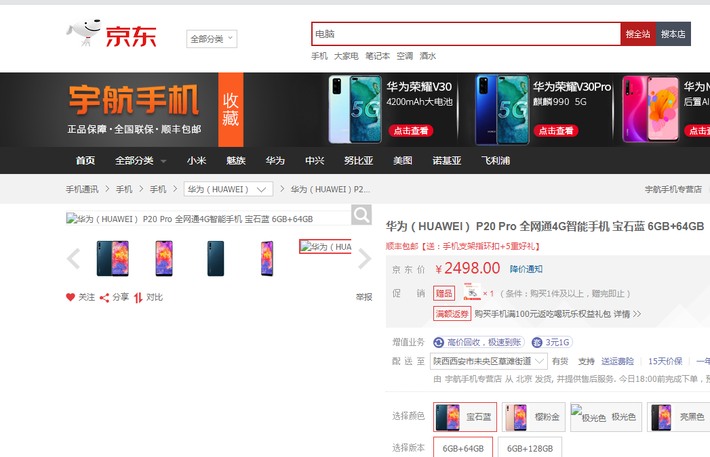The height and width of the screenshot is (457, 710).
Task: Select the third thumbnail showing phone back
Action: 216,259
